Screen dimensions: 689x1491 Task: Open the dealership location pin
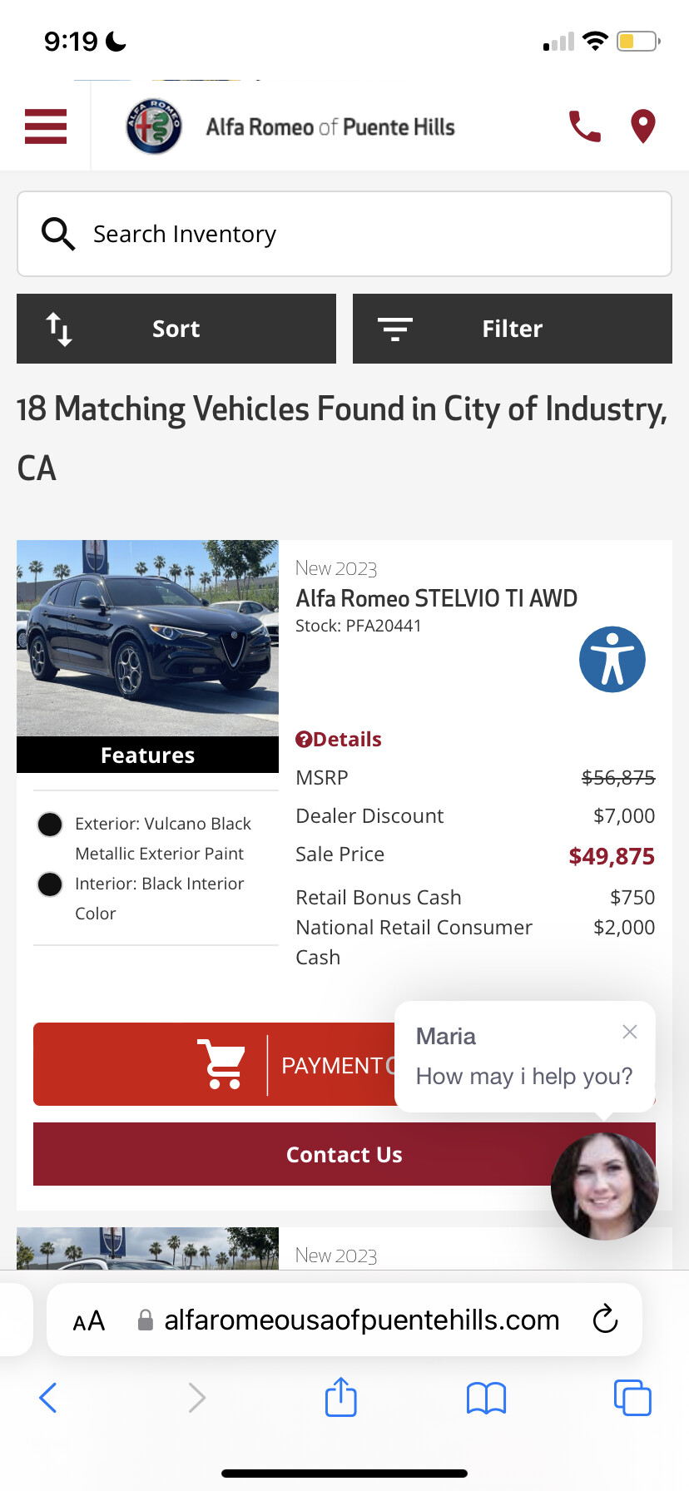[x=642, y=126]
